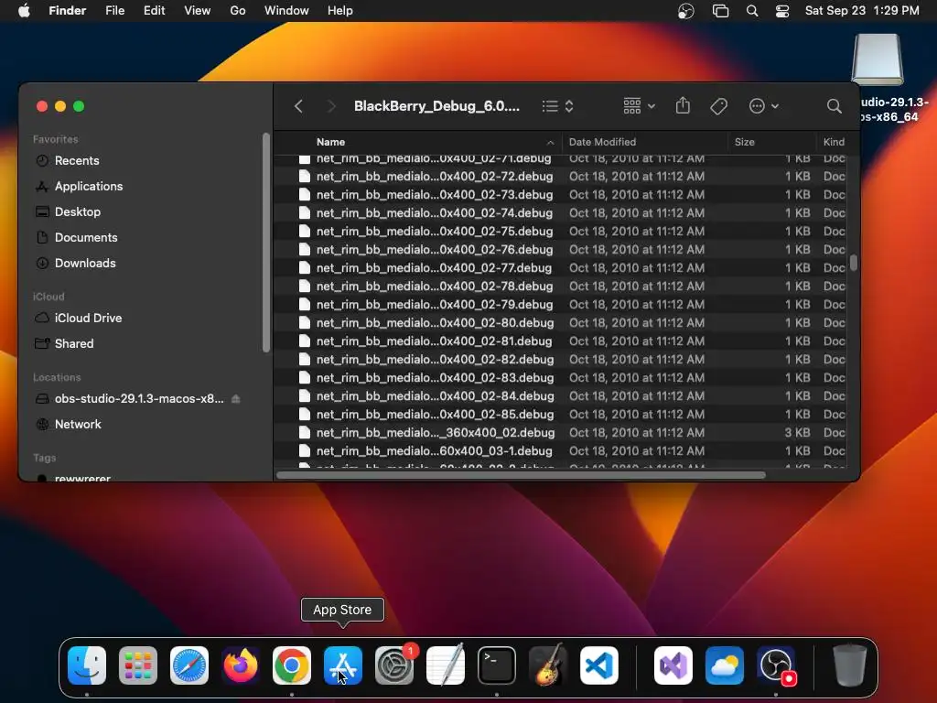Open Visual Studio purple icon in Dock
The width and height of the screenshot is (937, 703).
point(673,665)
